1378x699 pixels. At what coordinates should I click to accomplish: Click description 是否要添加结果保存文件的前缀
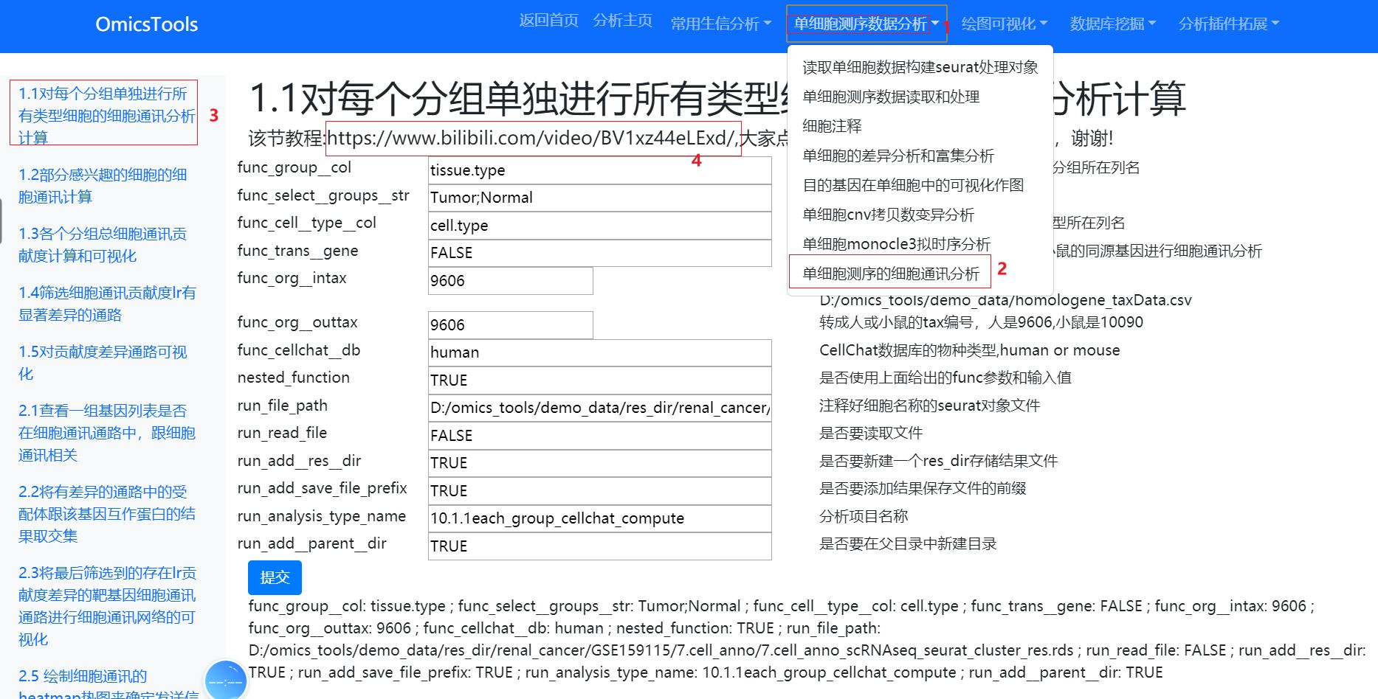coord(923,489)
